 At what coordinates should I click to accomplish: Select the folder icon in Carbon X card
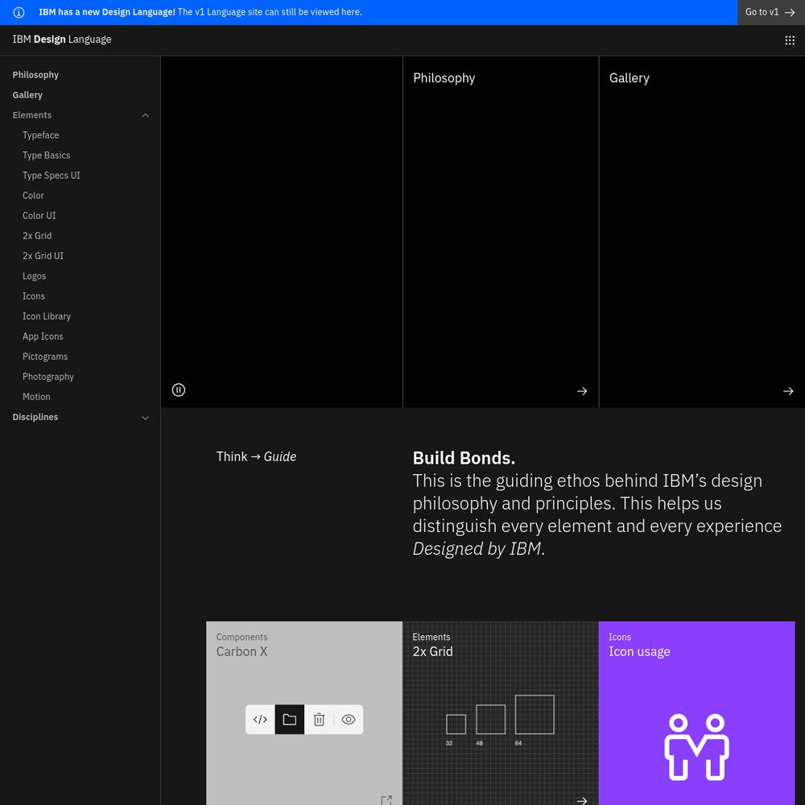290,719
